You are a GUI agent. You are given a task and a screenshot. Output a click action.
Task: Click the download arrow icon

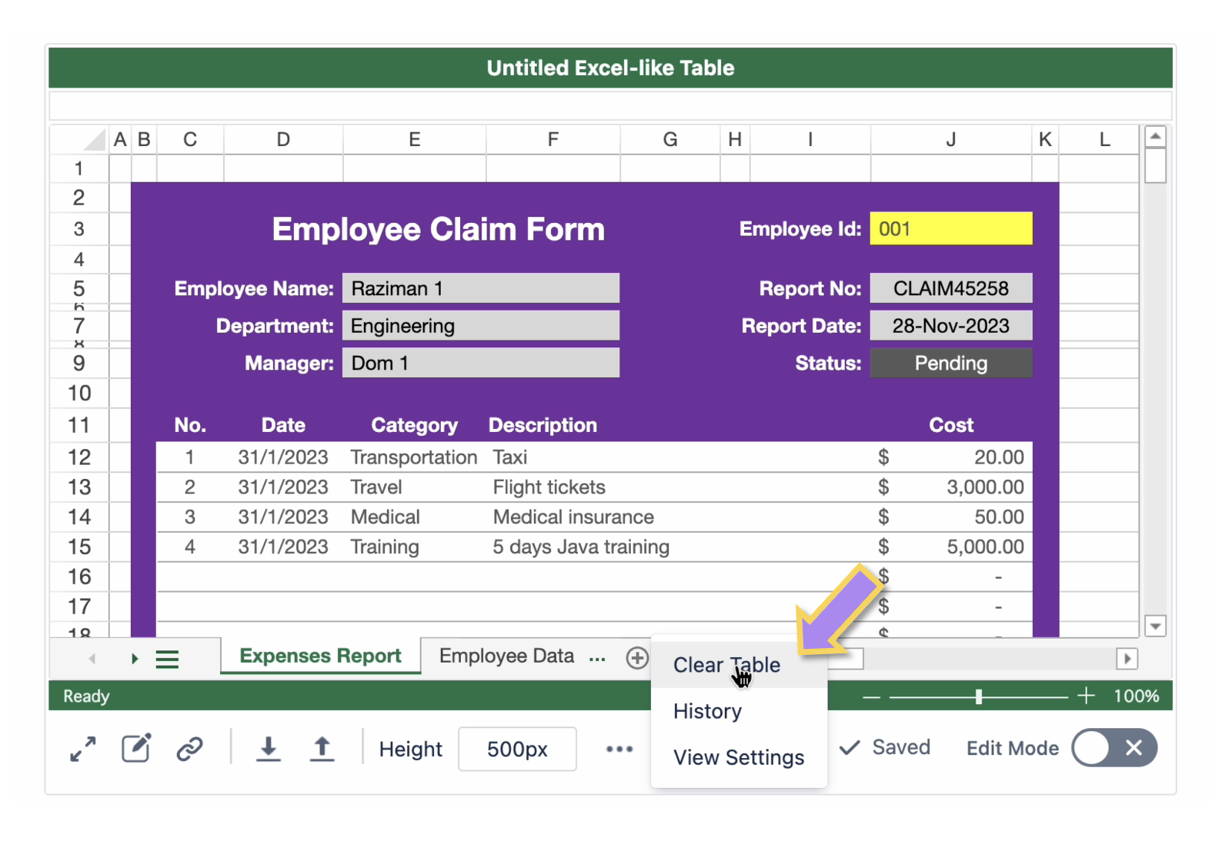tap(268, 749)
